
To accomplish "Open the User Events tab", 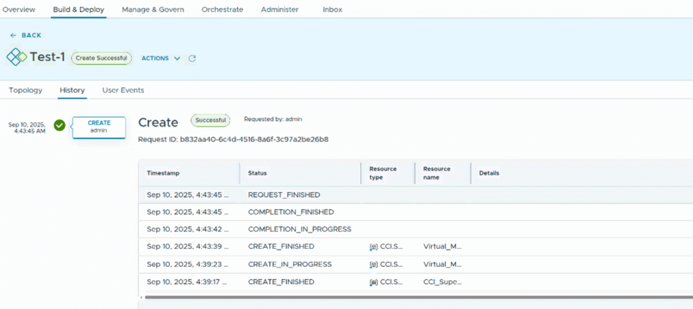I will pyautogui.click(x=123, y=90).
